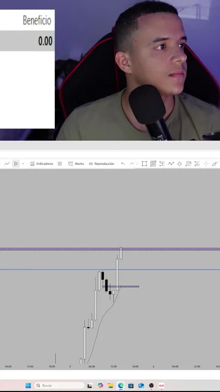
Task: Undo the last chart action
Action: [x=123, y=164]
